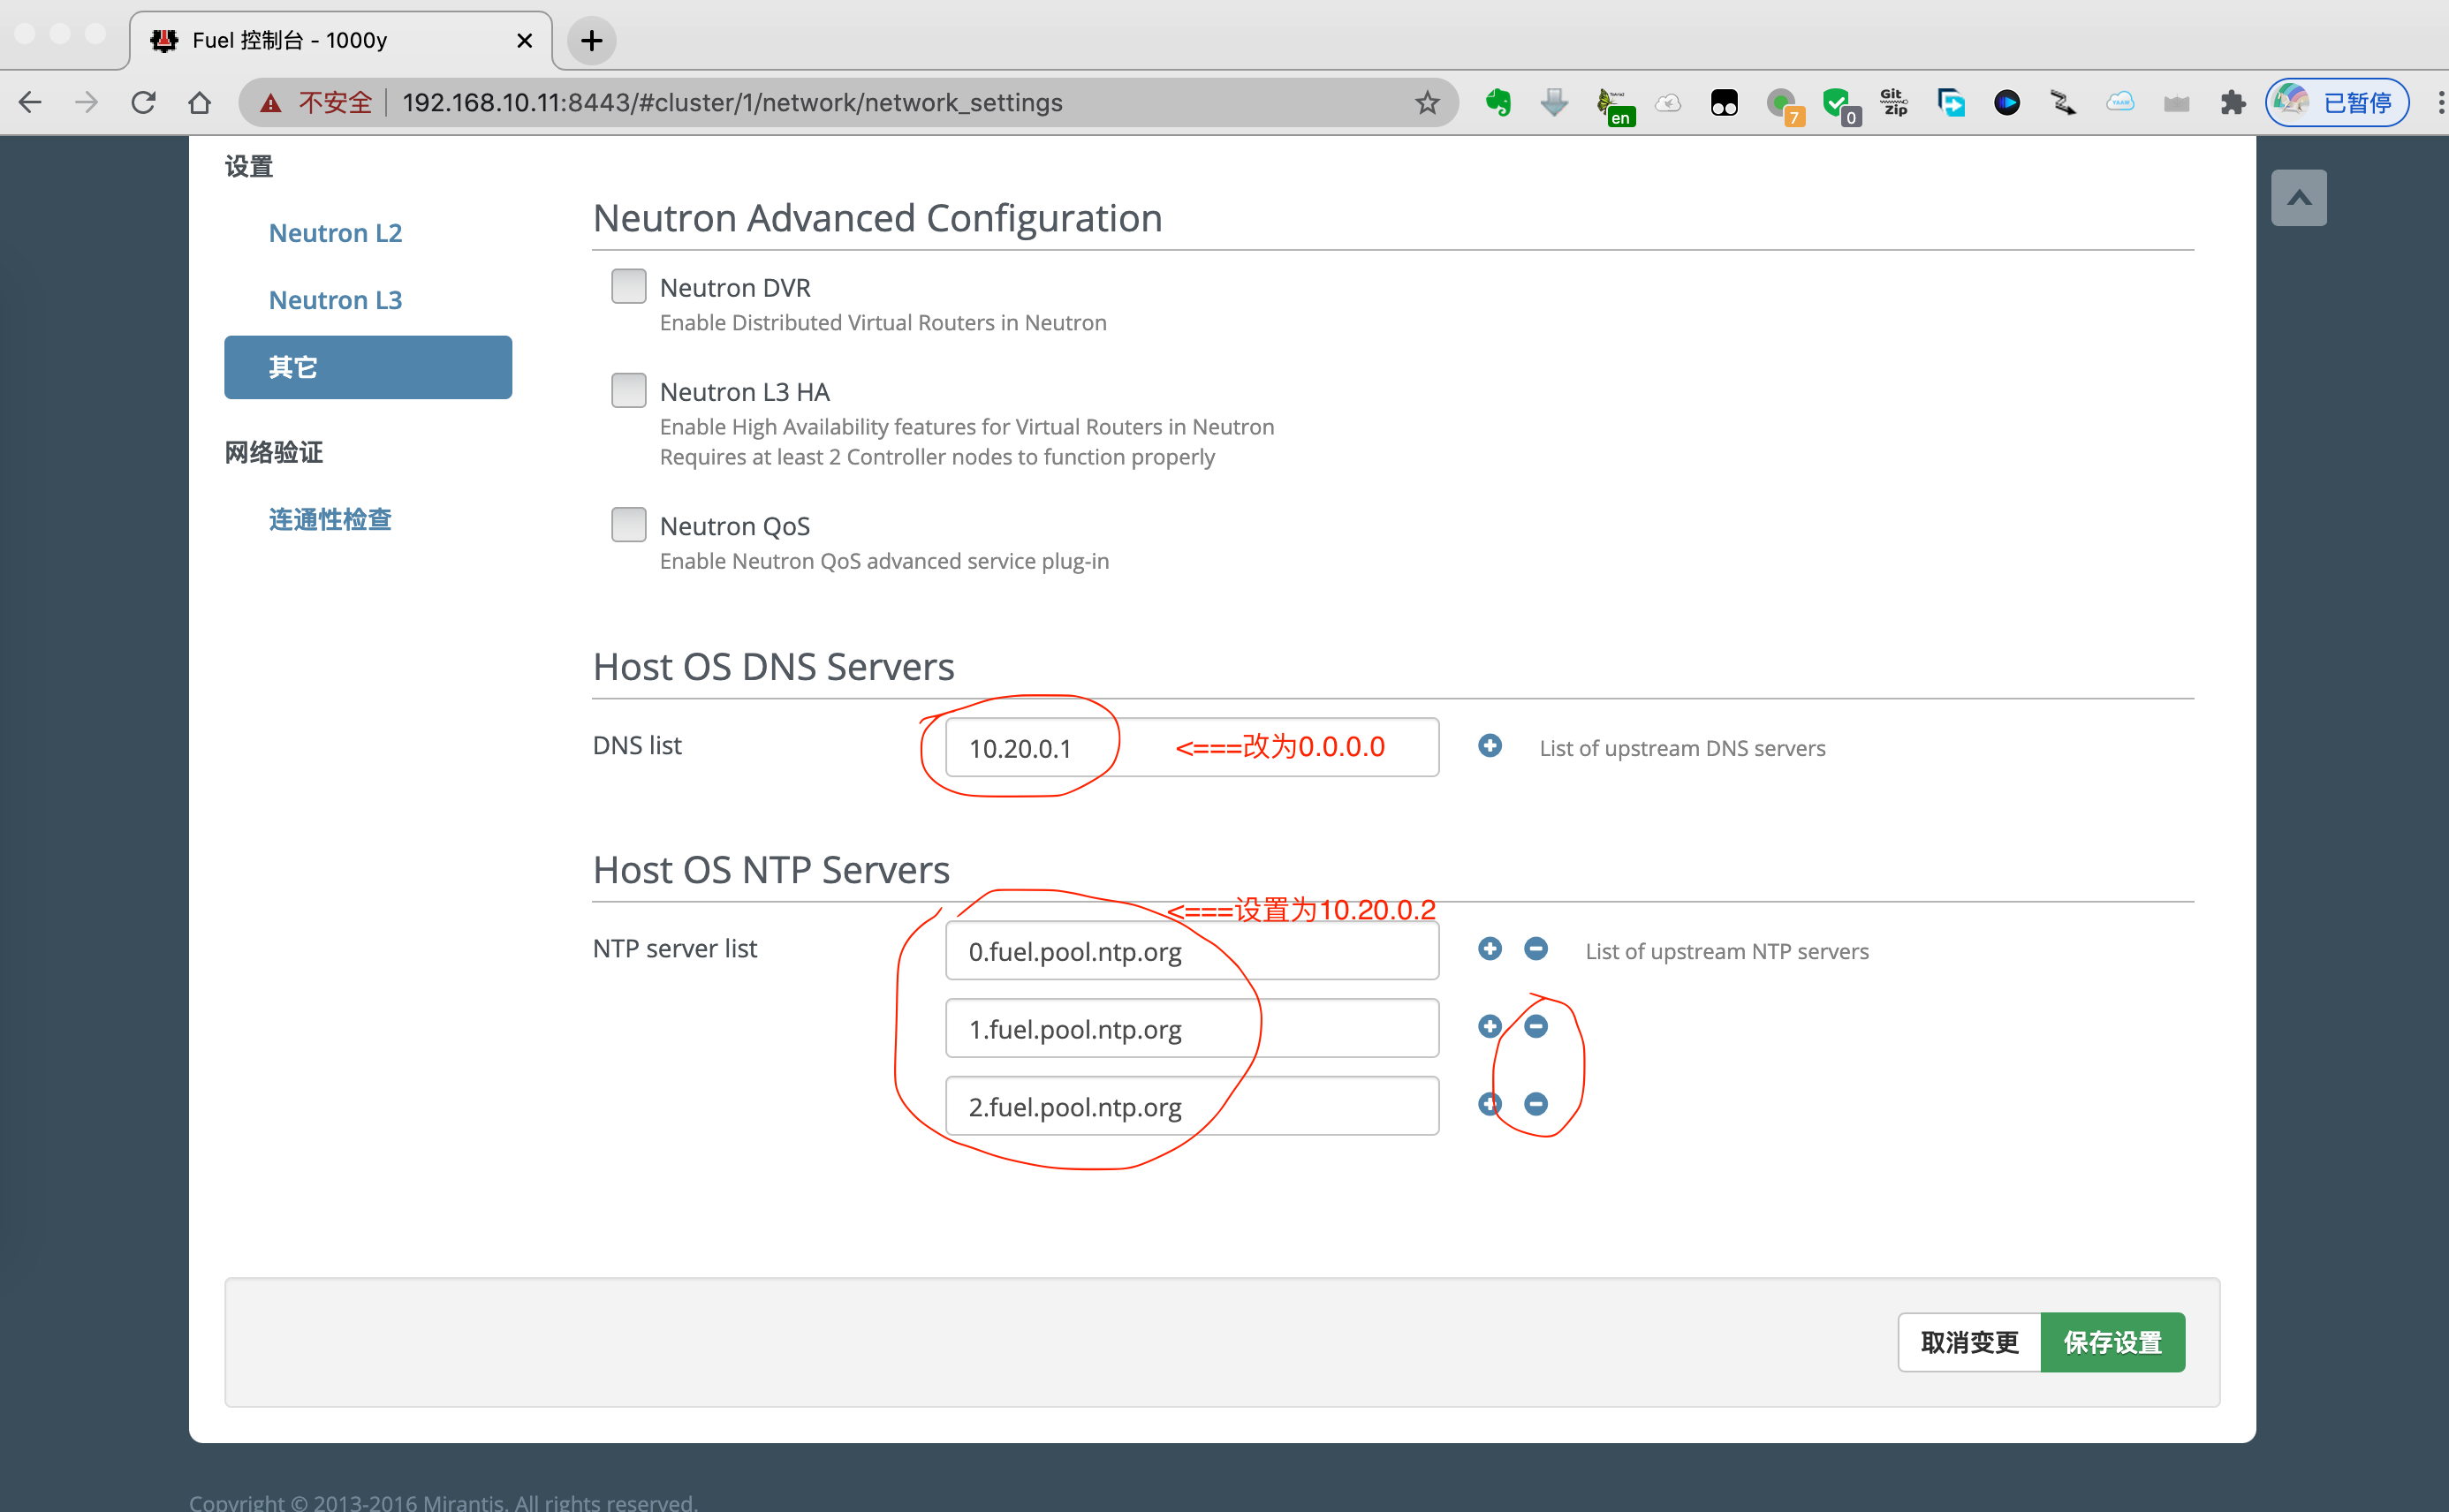Select the 其它 sidebar item

tap(368, 367)
